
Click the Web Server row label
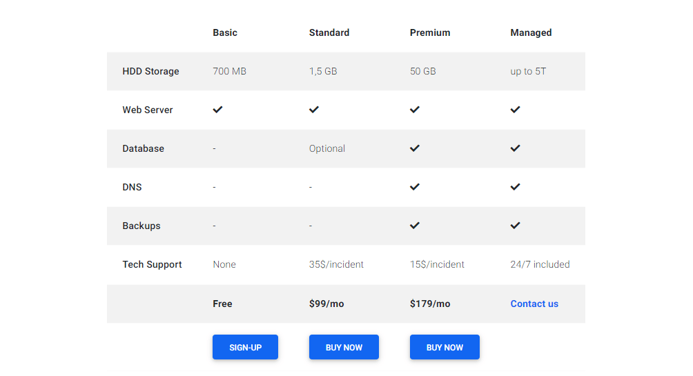148,110
